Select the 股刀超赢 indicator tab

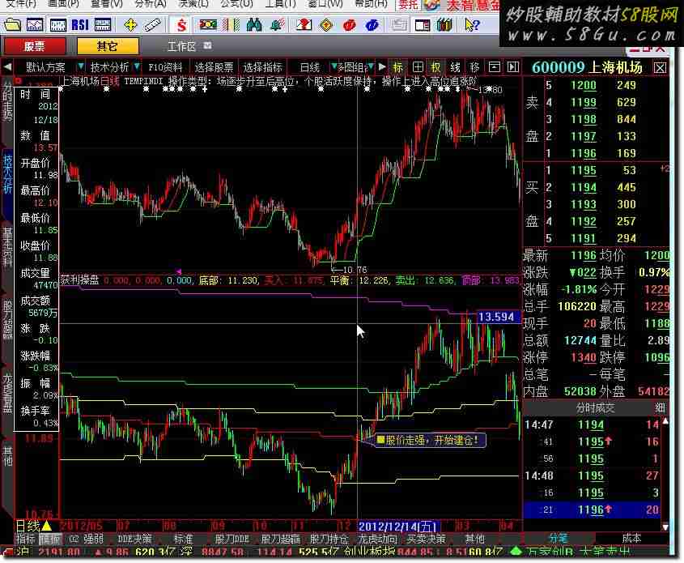(280, 539)
